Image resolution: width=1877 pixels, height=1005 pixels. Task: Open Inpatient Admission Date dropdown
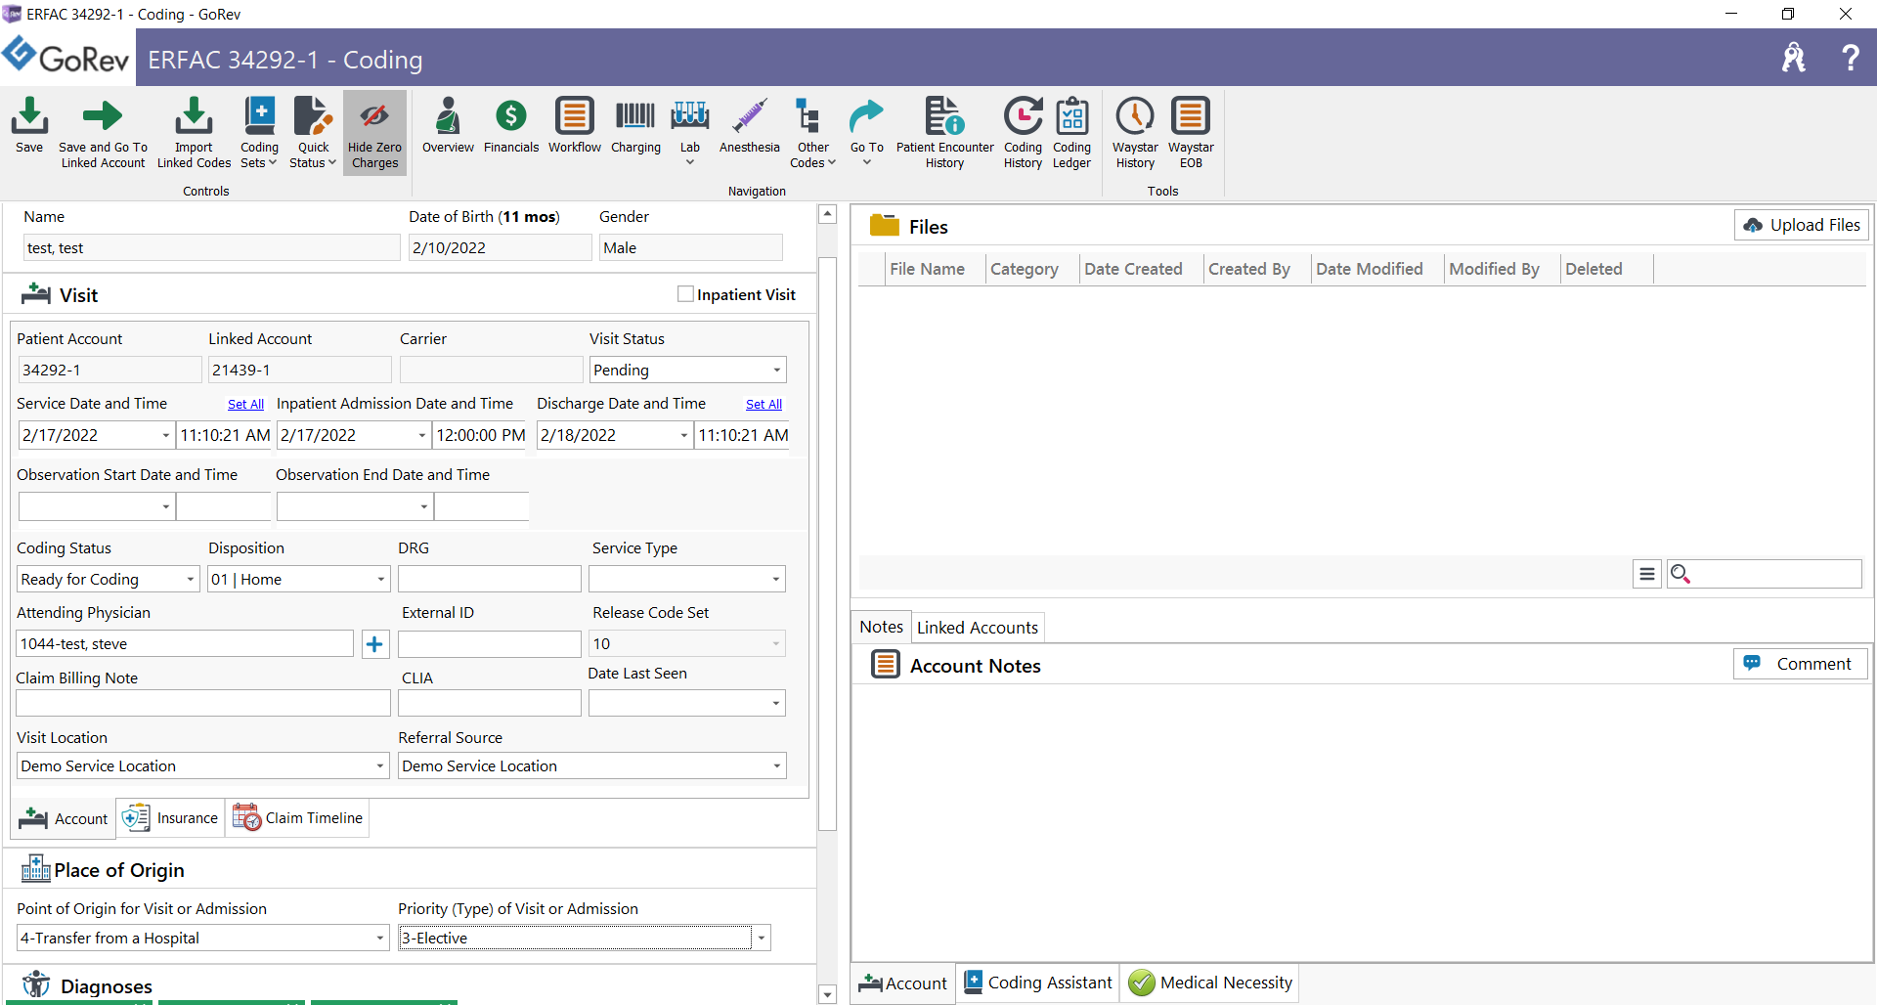[x=422, y=435]
